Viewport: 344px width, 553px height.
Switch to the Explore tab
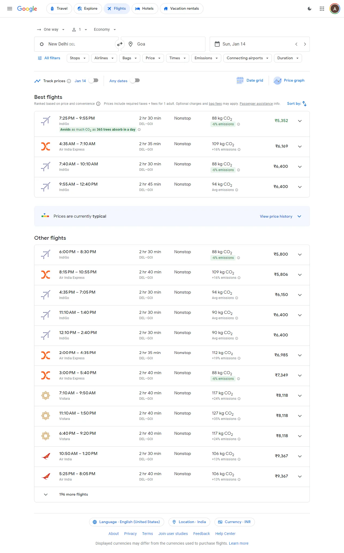(x=88, y=9)
